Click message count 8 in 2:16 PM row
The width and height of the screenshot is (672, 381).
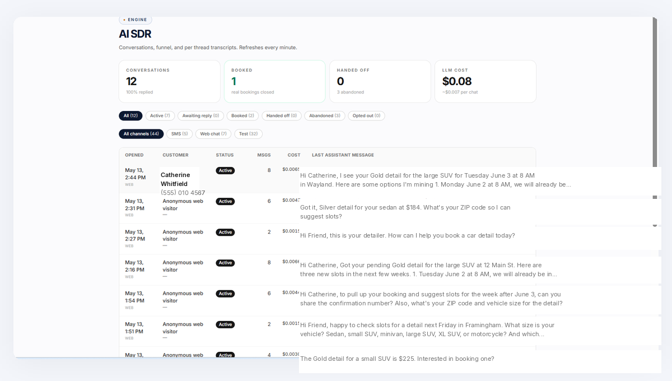click(269, 263)
